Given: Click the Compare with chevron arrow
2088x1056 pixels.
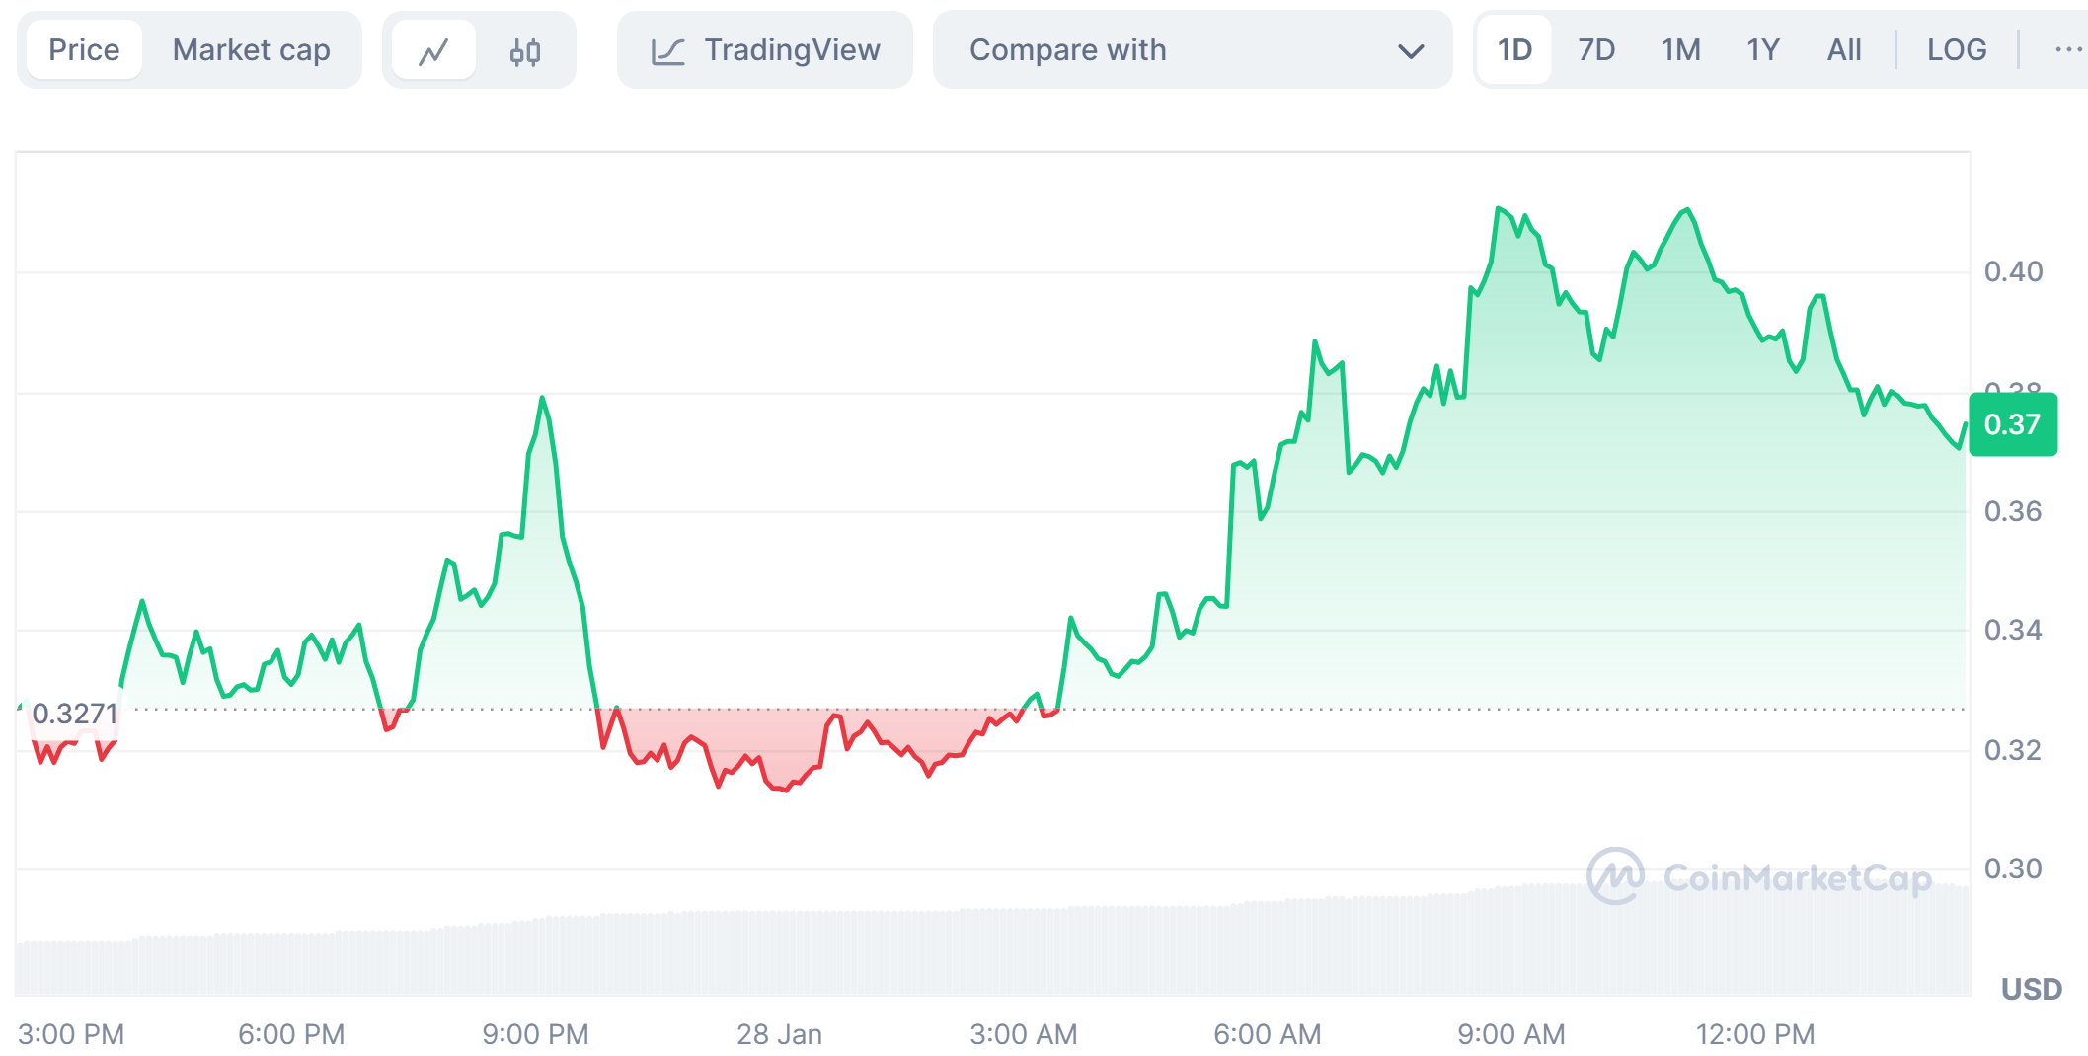Looking at the screenshot, I should click(x=1411, y=51).
